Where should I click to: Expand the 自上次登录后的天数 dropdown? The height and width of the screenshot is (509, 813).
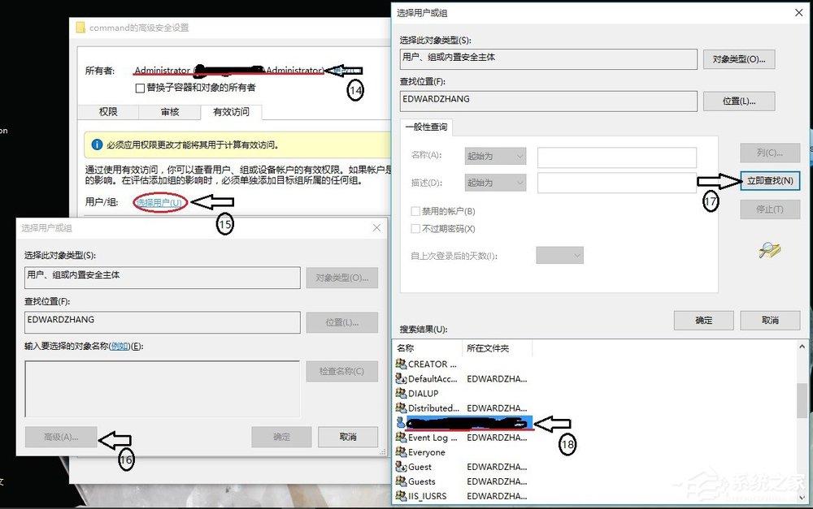(x=559, y=254)
